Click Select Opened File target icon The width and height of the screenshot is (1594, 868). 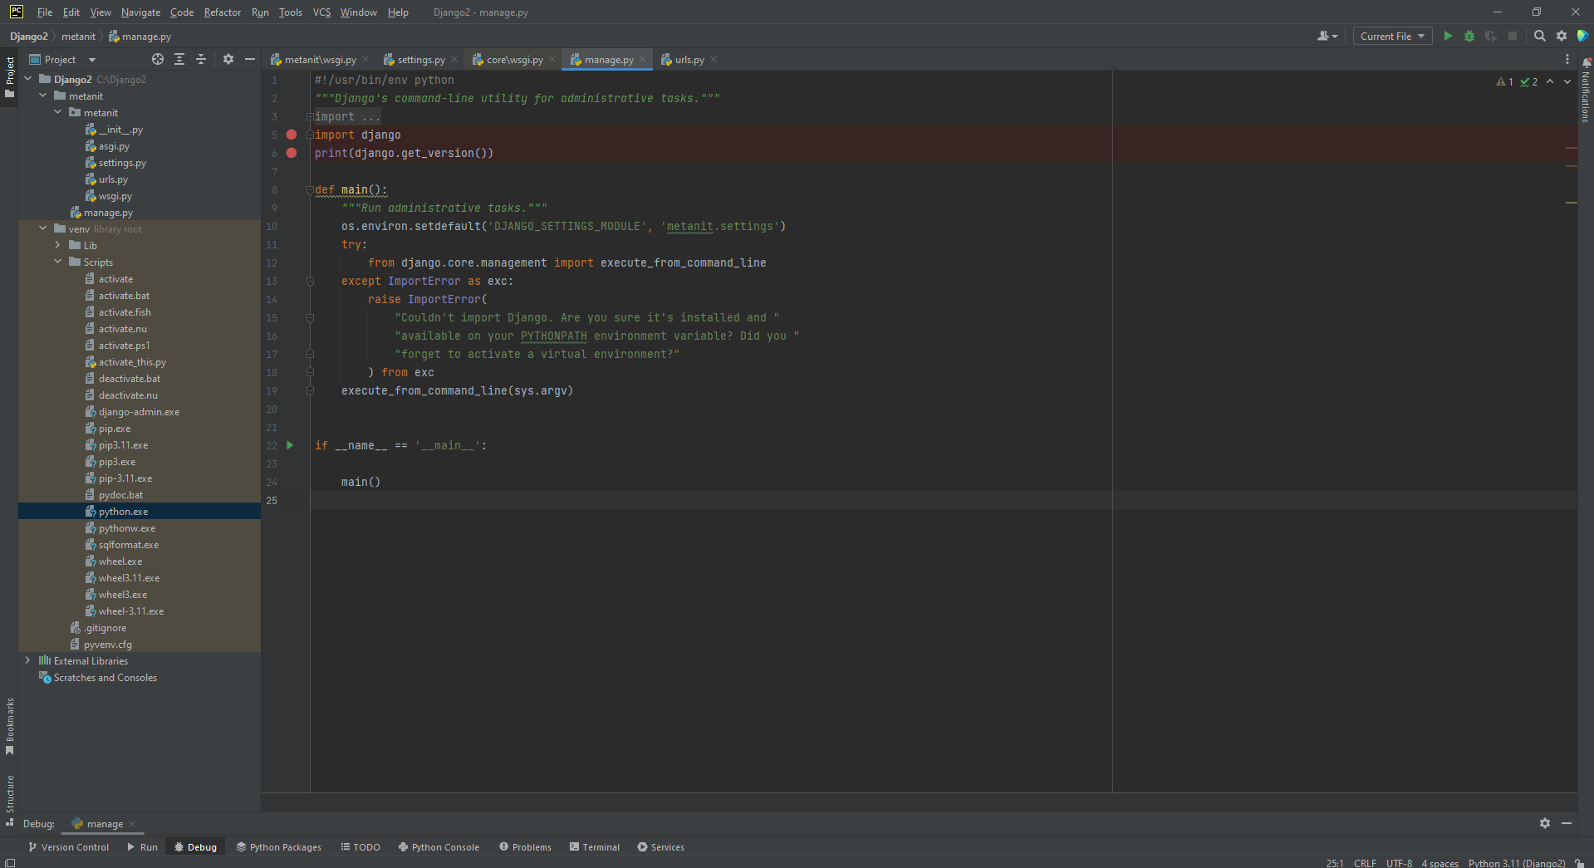(x=158, y=59)
